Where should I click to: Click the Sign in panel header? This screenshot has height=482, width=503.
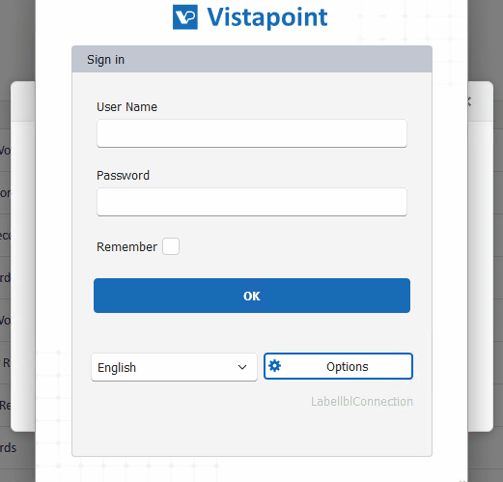(252, 59)
